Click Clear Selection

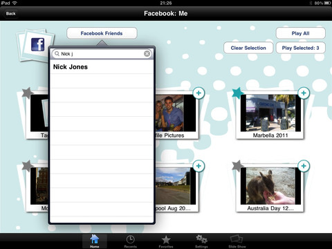pos(248,48)
